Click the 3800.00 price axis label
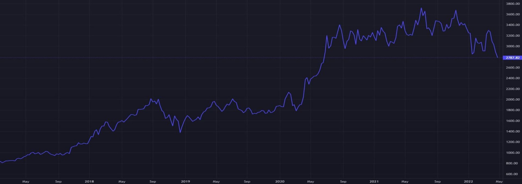This screenshot has height=184, width=522. tap(513, 4)
